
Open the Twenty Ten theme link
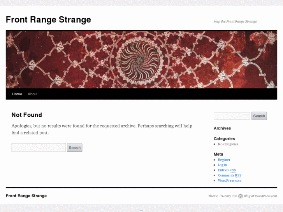tap(229, 196)
